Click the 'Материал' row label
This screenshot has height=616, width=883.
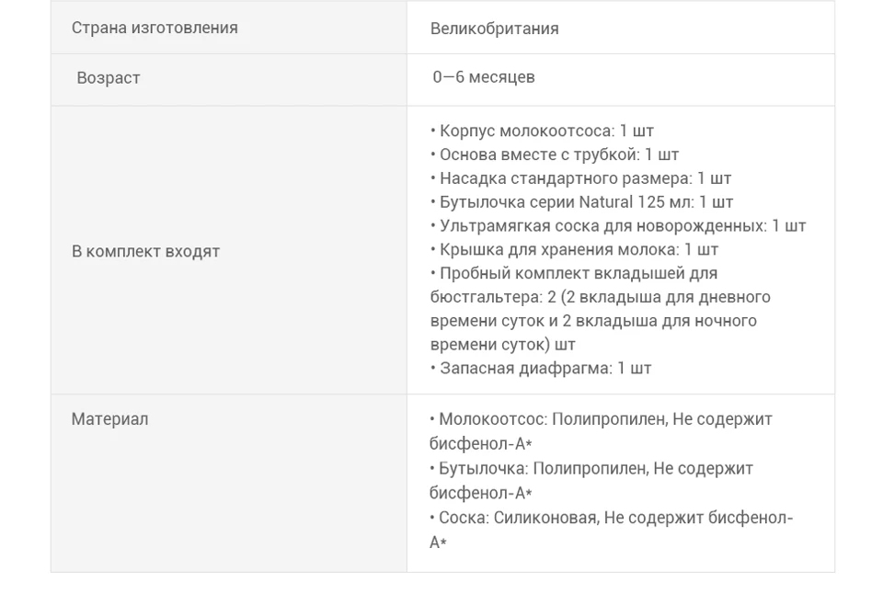(x=109, y=419)
